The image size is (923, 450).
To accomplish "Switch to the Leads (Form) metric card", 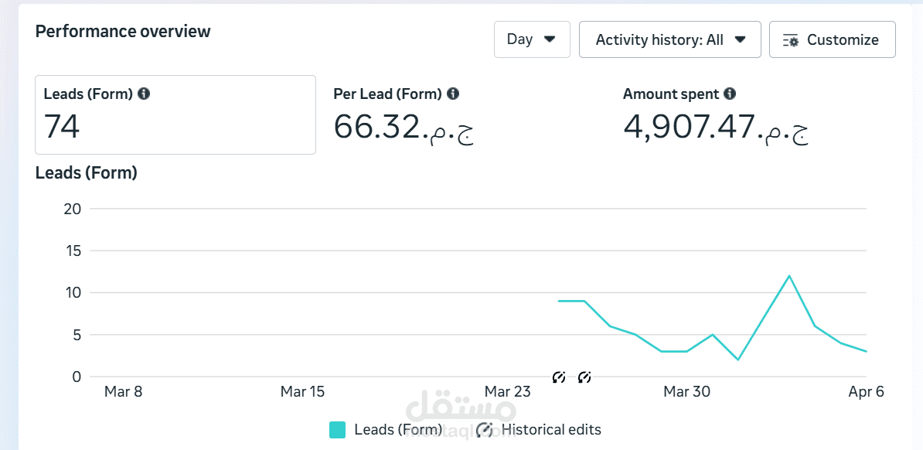I will pos(175,114).
